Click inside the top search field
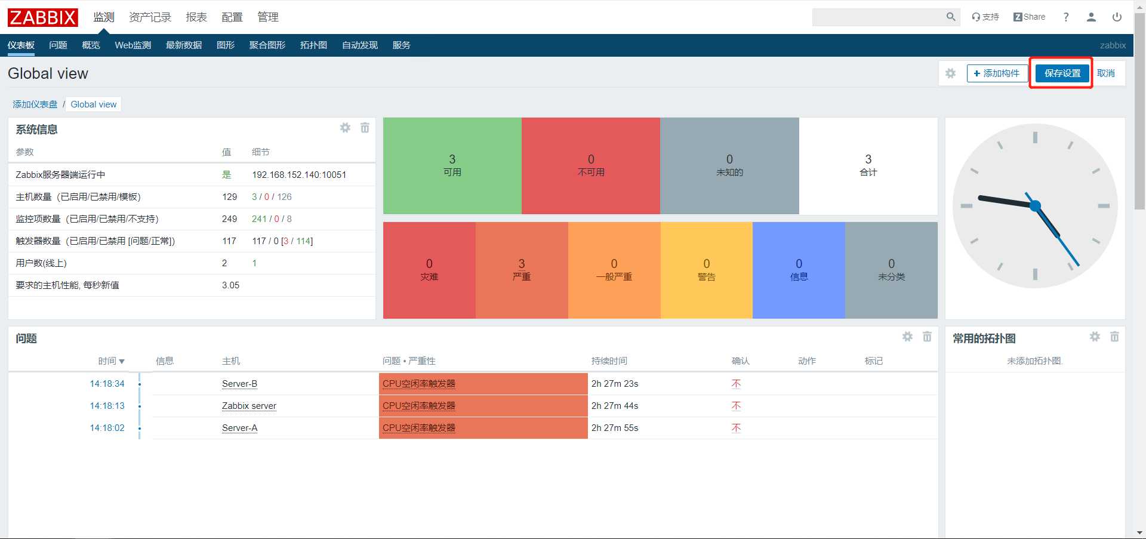The height and width of the screenshot is (539, 1146). pyautogui.click(x=877, y=17)
